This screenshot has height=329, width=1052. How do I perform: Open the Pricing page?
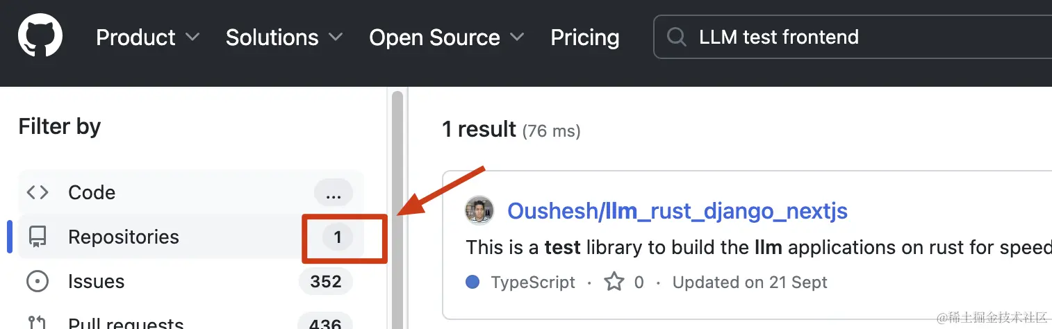pyautogui.click(x=585, y=37)
